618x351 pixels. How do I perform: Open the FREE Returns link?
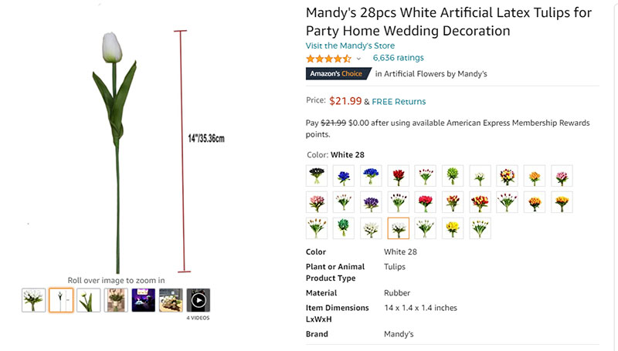click(399, 102)
